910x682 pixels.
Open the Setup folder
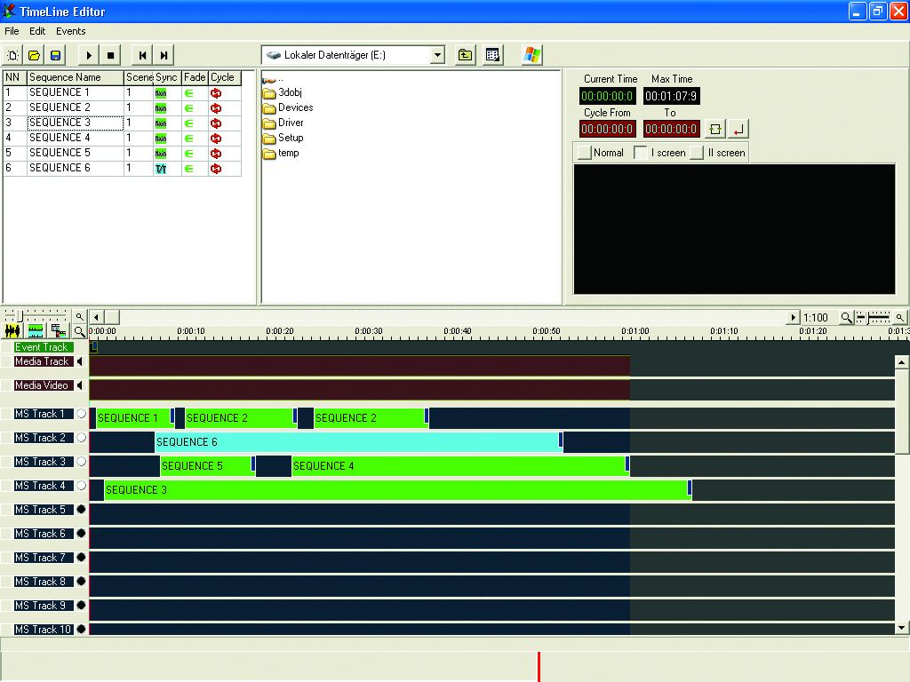pos(283,138)
